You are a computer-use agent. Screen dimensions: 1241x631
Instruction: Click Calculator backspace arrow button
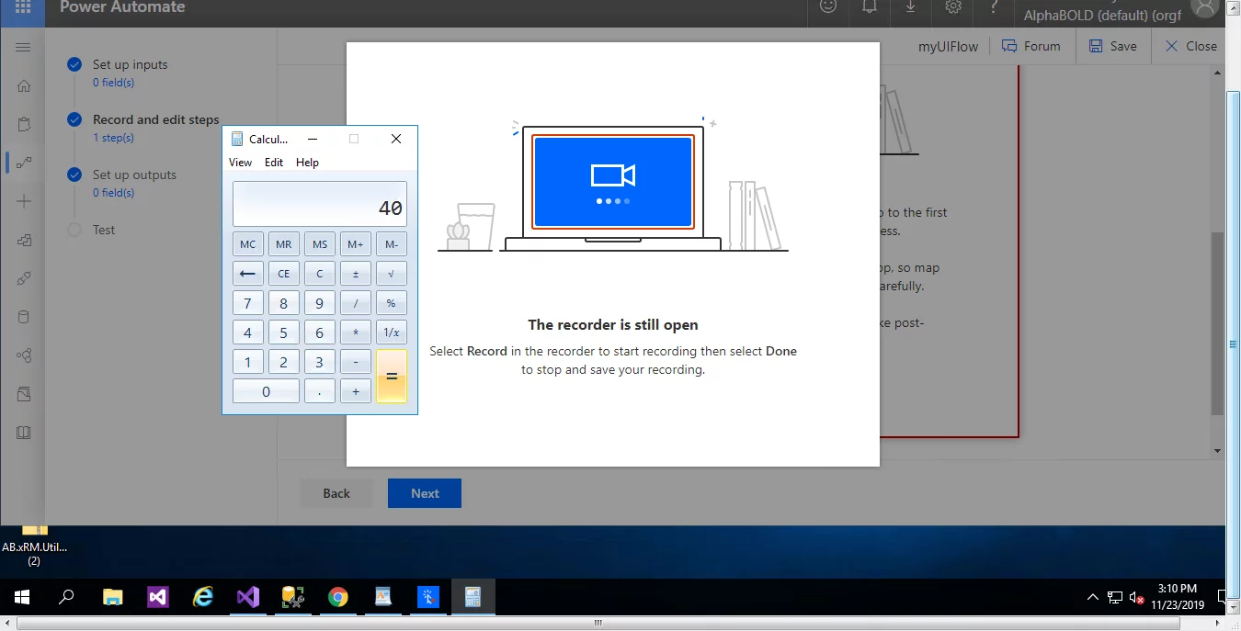[248, 274]
